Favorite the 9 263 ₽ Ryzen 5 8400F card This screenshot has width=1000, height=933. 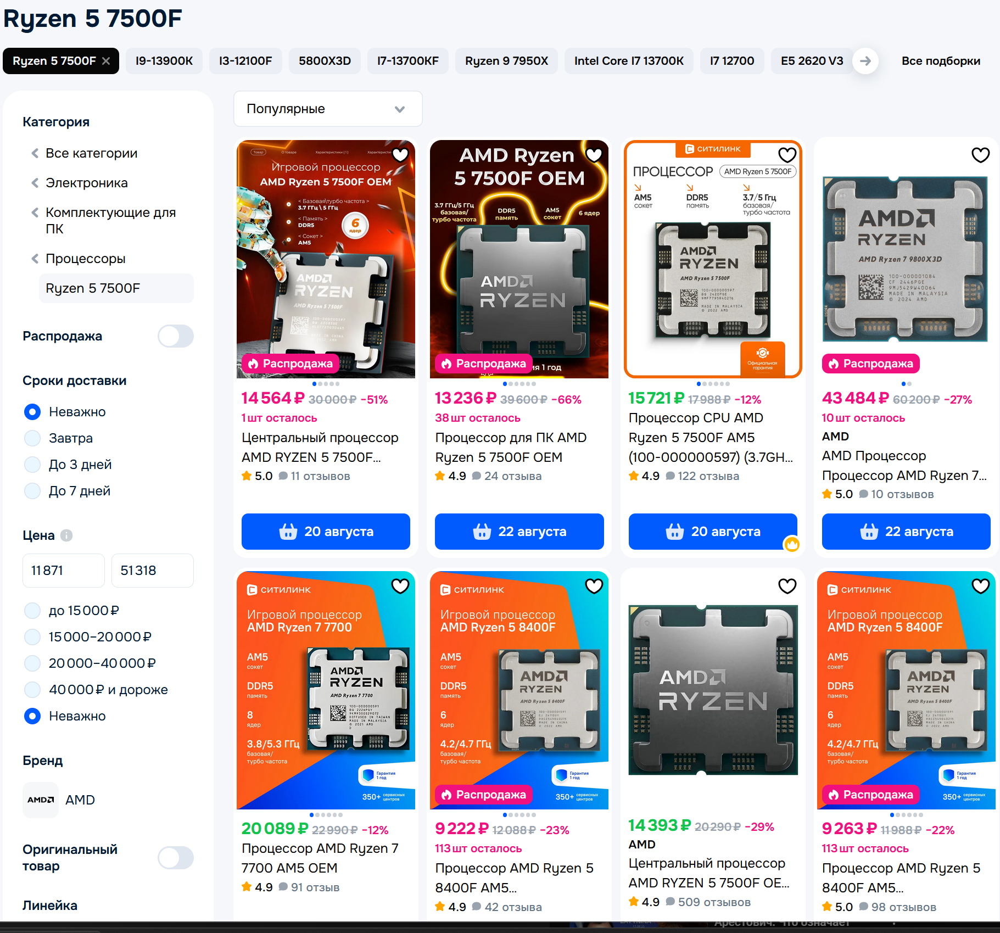(980, 586)
